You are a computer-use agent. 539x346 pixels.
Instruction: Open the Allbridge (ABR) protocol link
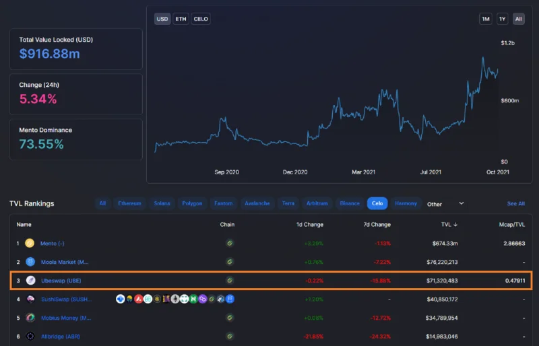tap(61, 337)
